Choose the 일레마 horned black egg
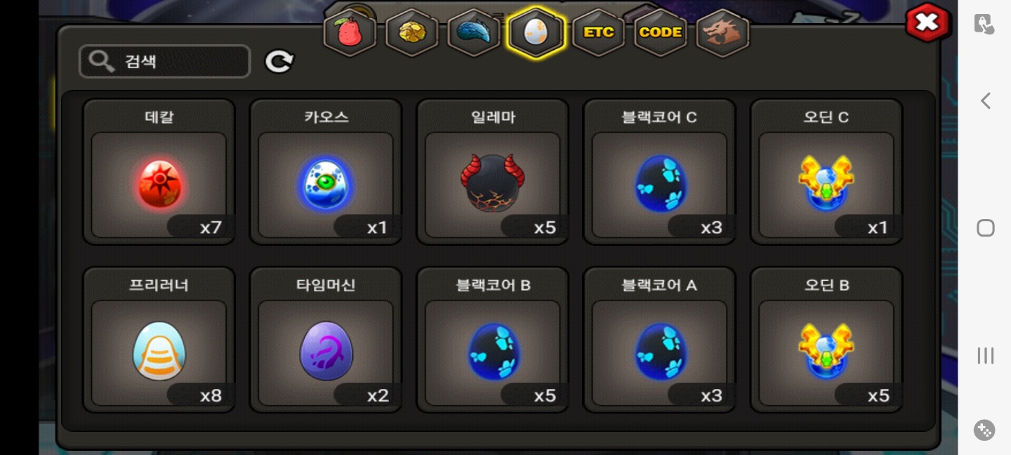This screenshot has height=455, width=1011. pyautogui.click(x=492, y=172)
